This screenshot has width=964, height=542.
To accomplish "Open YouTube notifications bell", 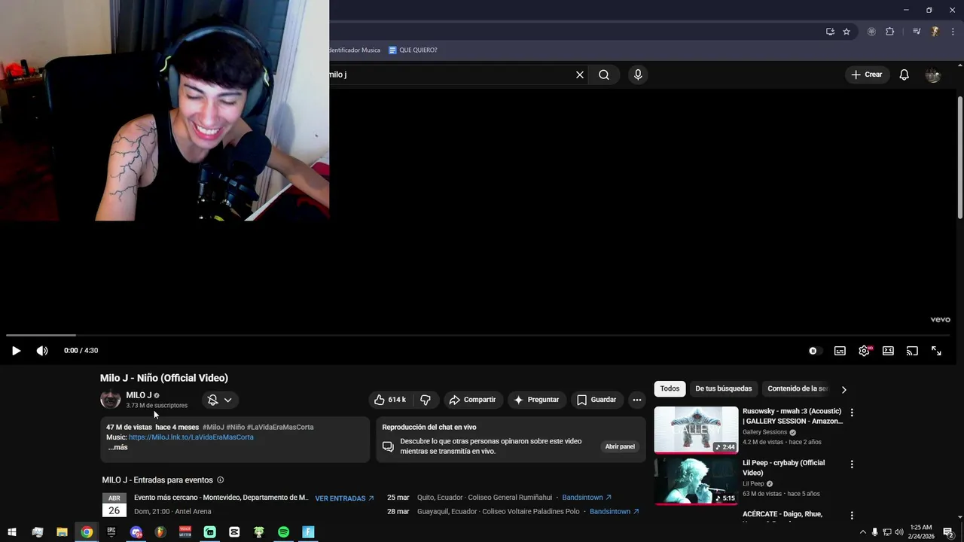I will click(x=905, y=75).
